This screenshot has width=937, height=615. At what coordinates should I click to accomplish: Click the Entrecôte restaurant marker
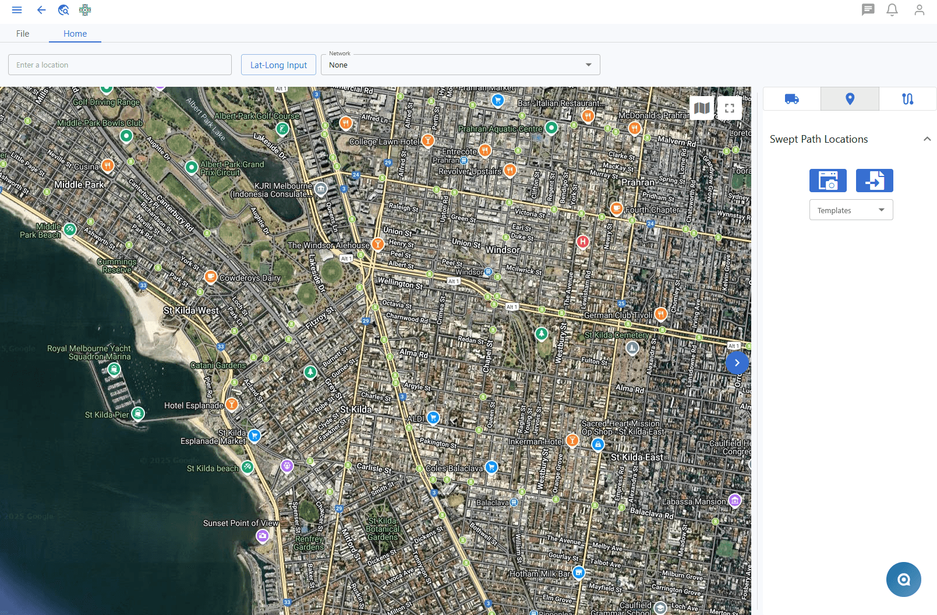click(485, 151)
